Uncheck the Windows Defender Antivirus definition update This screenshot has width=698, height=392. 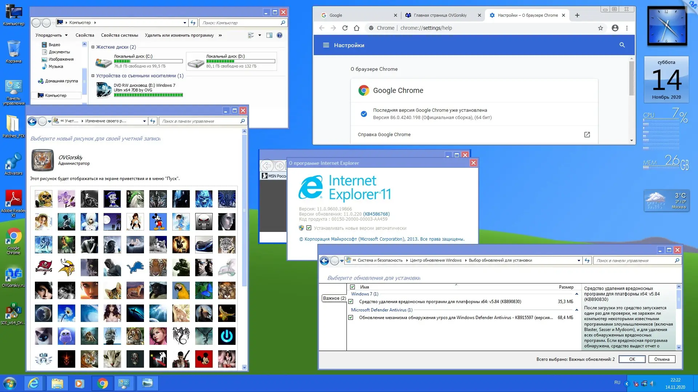click(351, 318)
